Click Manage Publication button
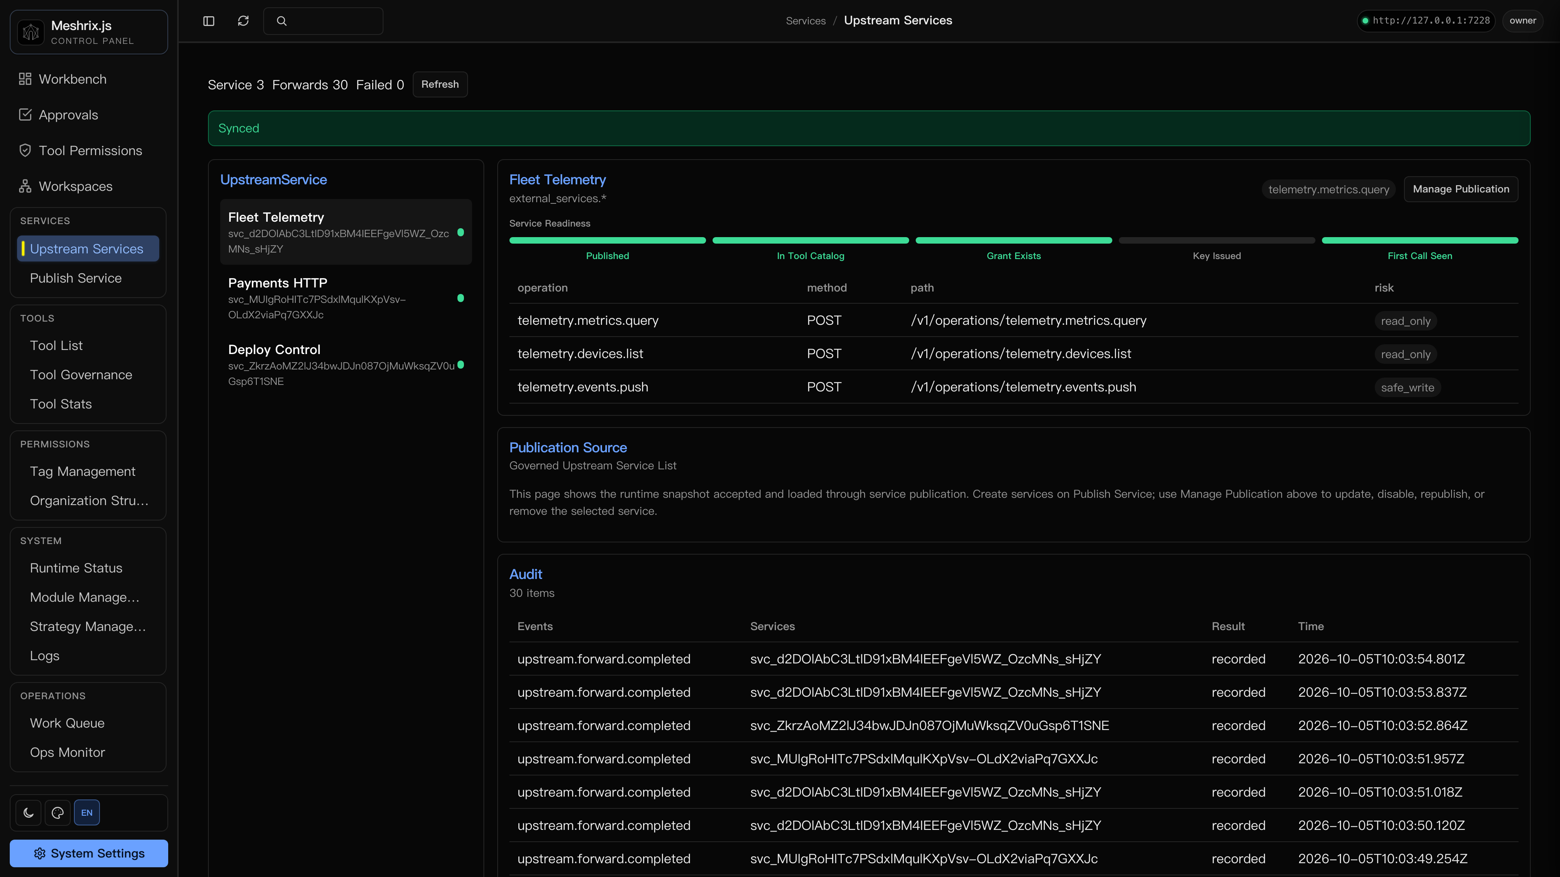This screenshot has height=877, width=1560. point(1461,189)
